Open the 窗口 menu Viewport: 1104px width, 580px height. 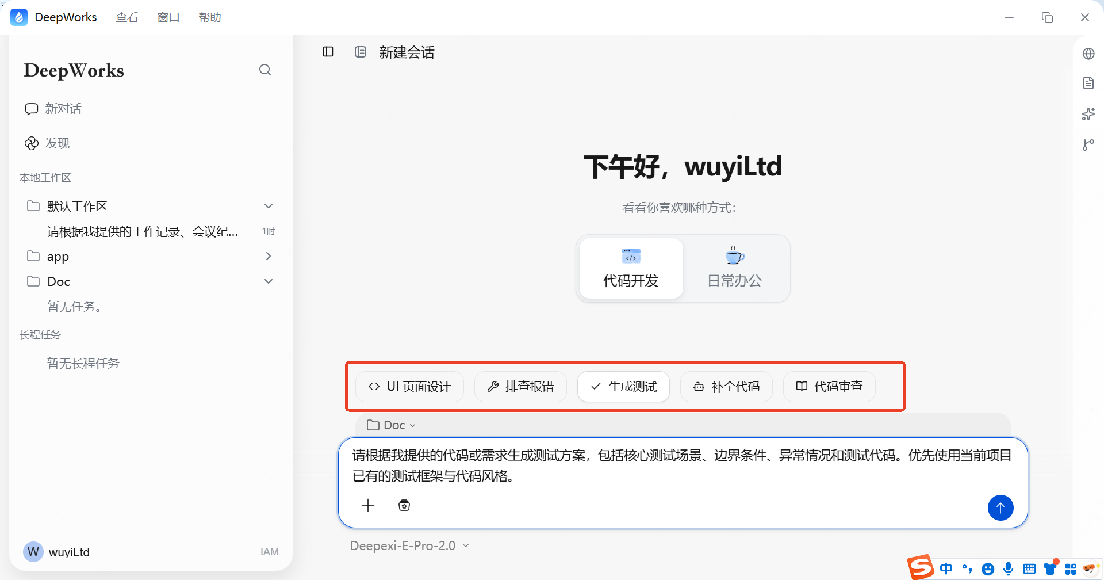click(x=168, y=17)
